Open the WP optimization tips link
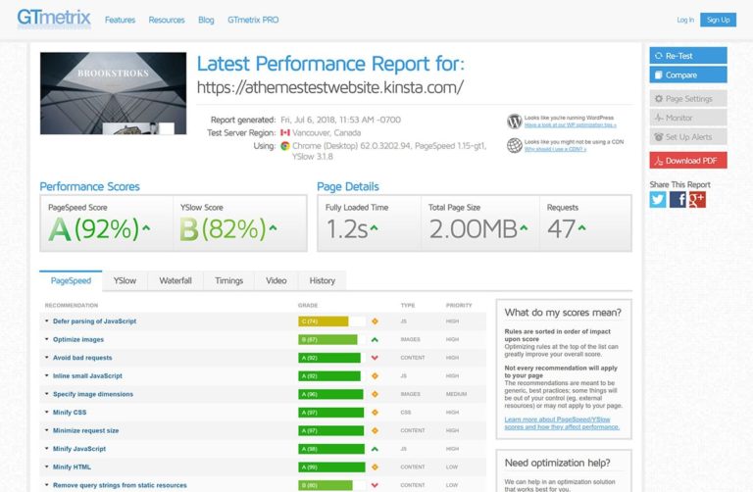Image resolution: width=753 pixels, height=492 pixels. (x=570, y=125)
